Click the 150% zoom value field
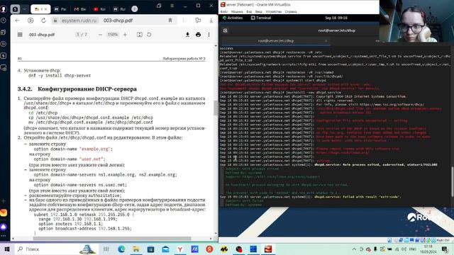This screenshot has width=454, height=255. [x=113, y=35]
